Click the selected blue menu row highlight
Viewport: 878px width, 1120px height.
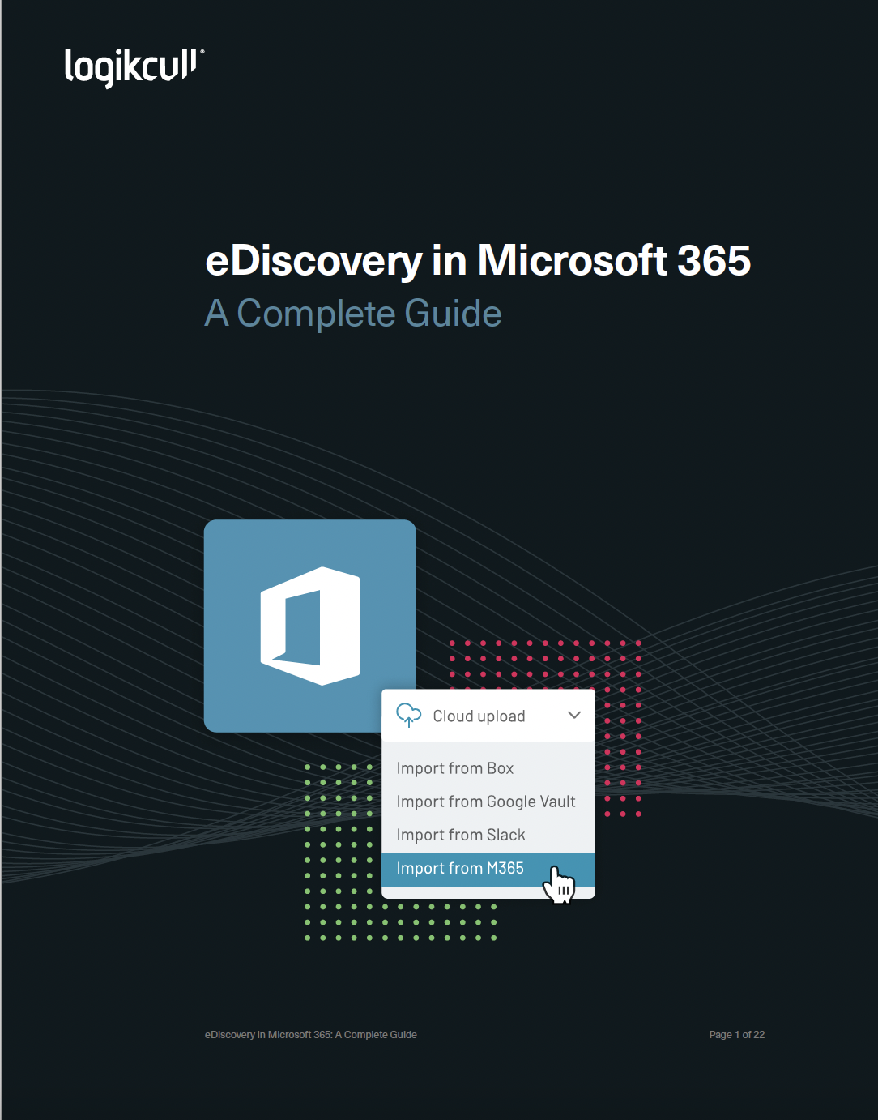(488, 867)
